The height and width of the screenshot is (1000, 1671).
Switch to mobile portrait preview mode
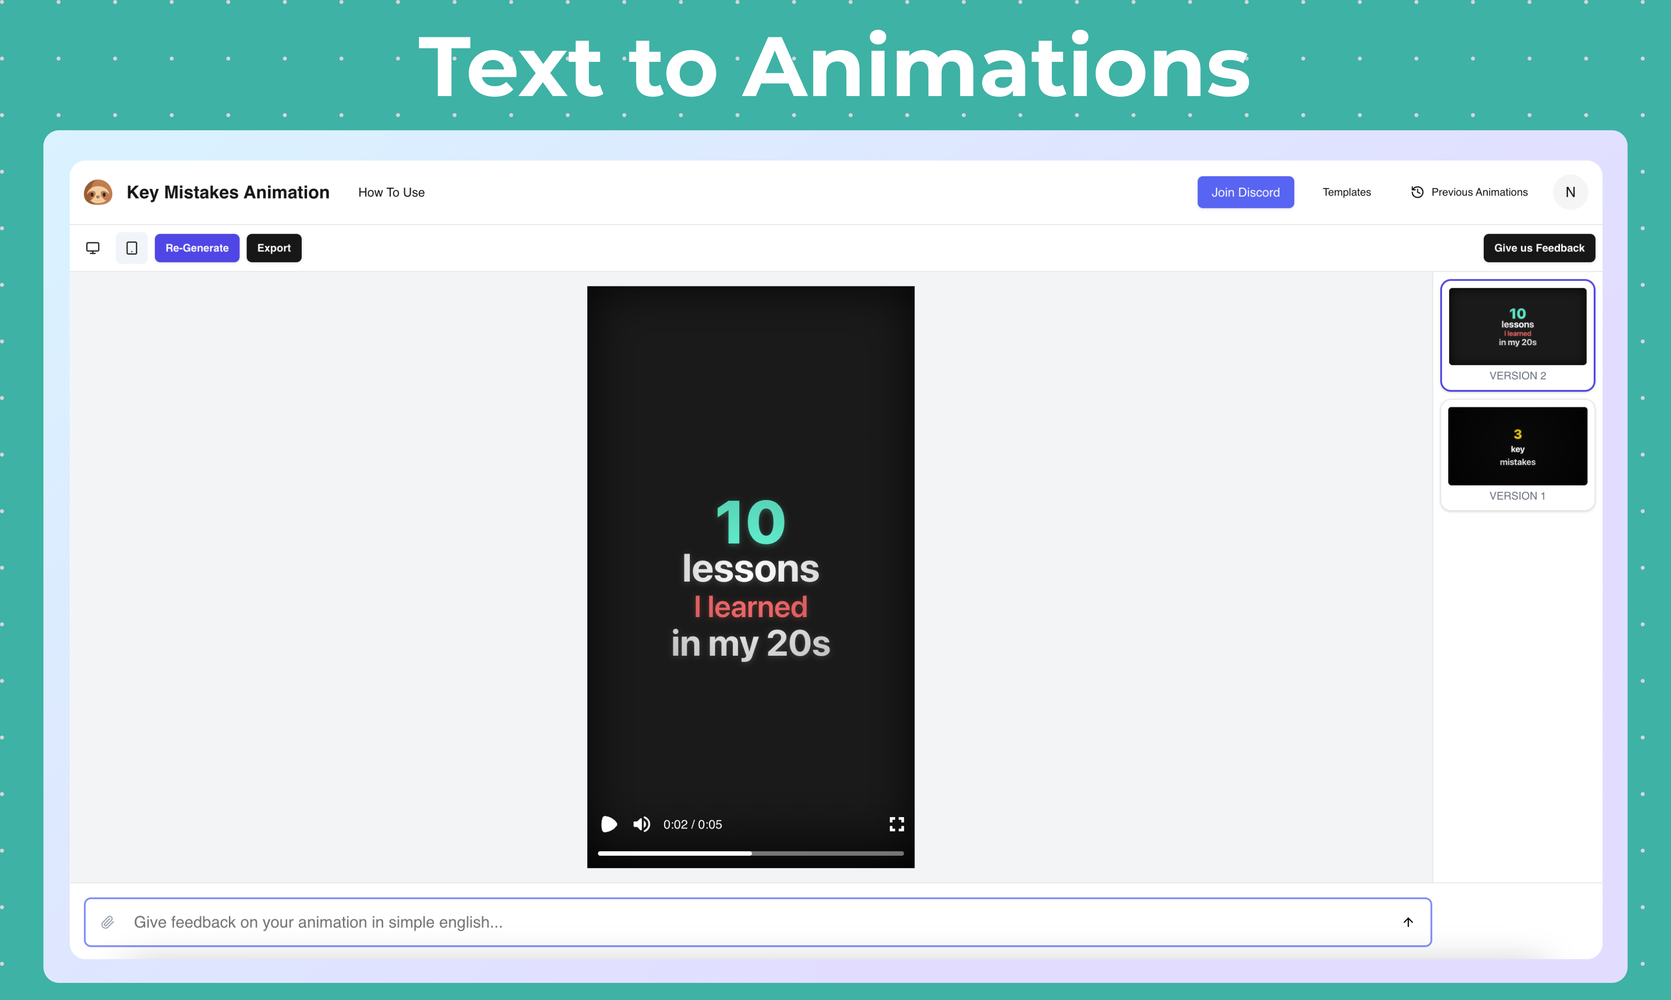[x=132, y=248]
